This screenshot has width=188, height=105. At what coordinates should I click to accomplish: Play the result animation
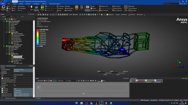[x=47, y=81]
